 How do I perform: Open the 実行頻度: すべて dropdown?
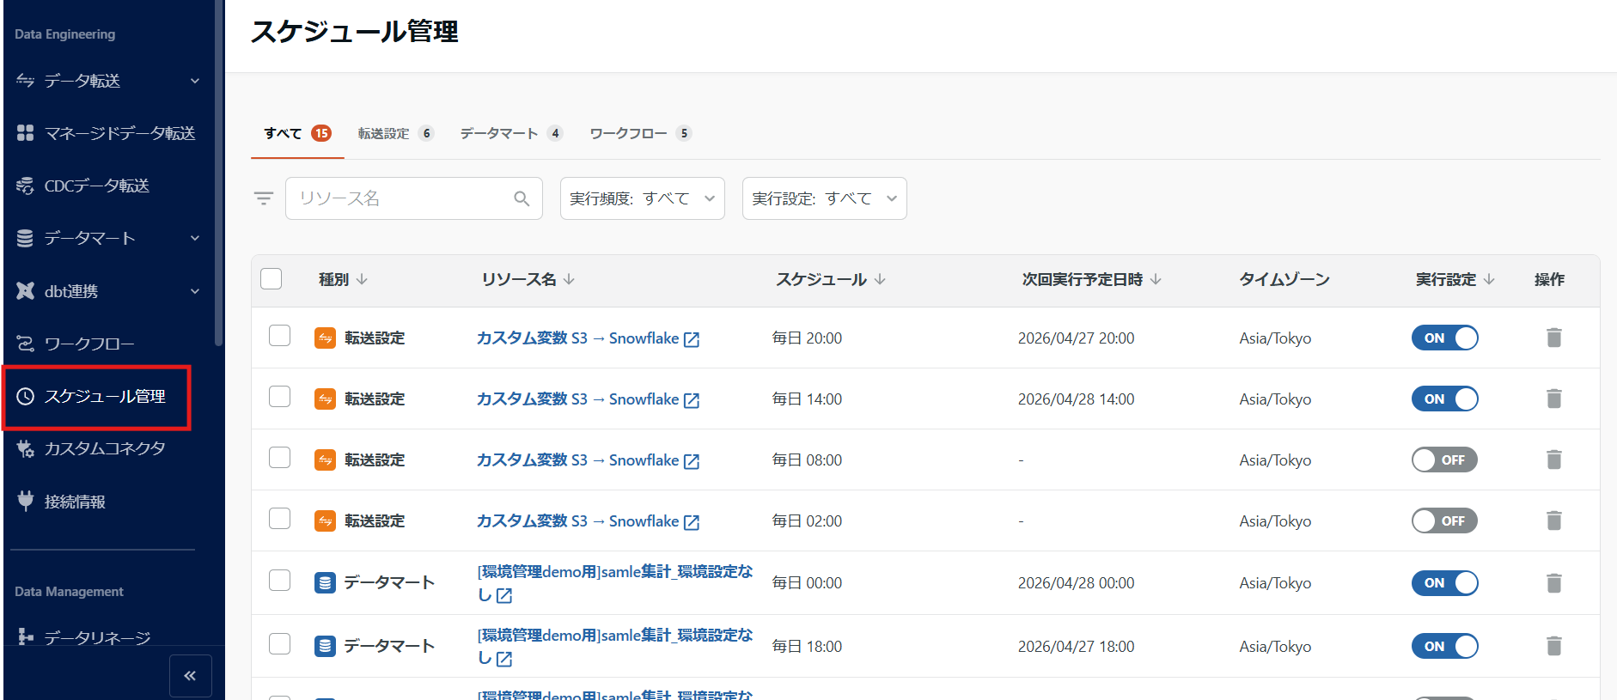[x=643, y=198]
